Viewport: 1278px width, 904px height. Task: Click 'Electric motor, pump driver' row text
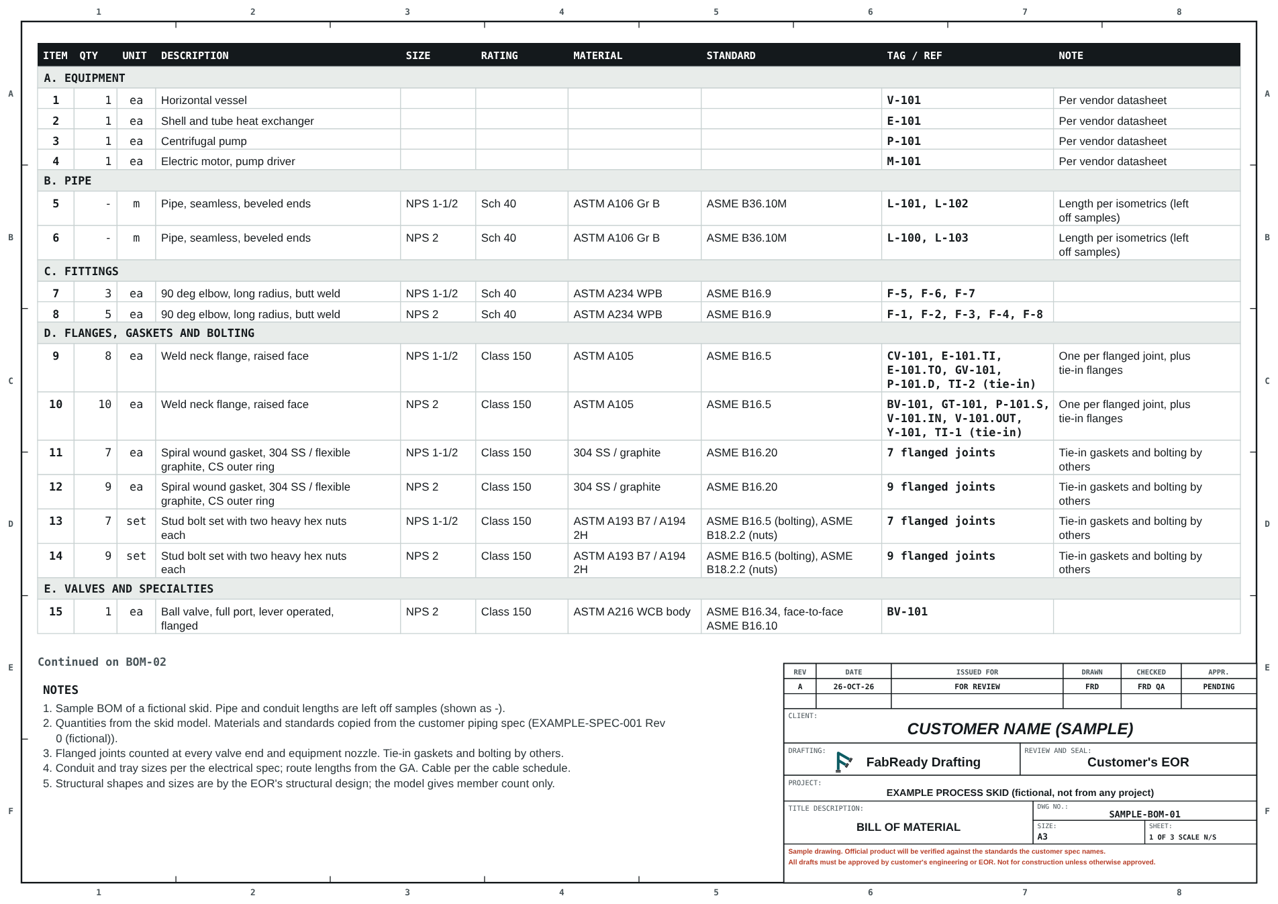[228, 161]
